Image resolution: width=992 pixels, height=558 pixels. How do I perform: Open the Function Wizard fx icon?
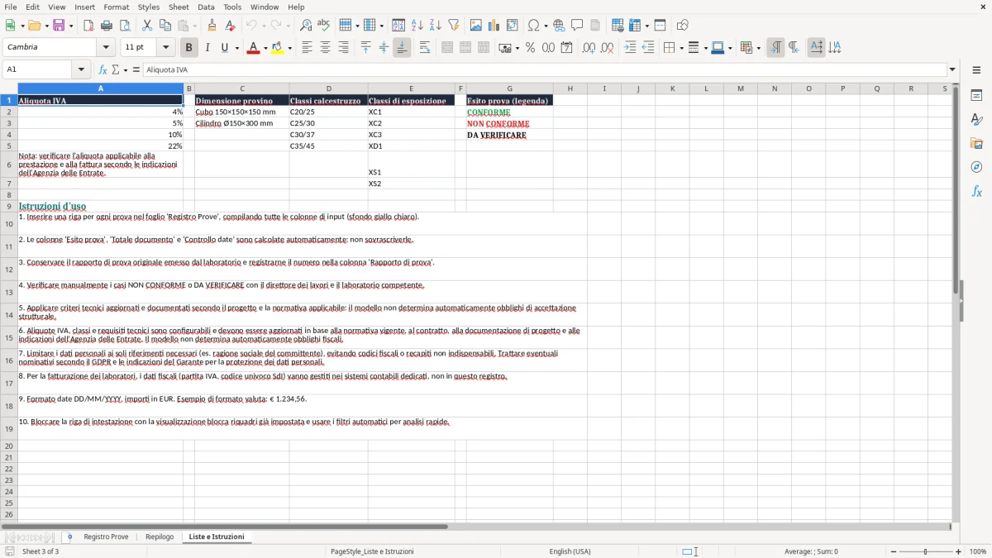[x=103, y=69]
